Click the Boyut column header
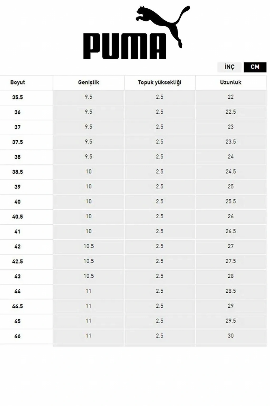The width and height of the screenshot is (270, 406). [18, 82]
